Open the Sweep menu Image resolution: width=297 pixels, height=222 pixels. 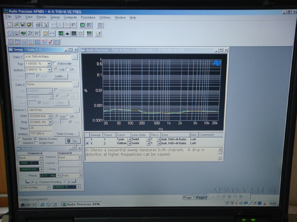pyautogui.click(x=55, y=17)
